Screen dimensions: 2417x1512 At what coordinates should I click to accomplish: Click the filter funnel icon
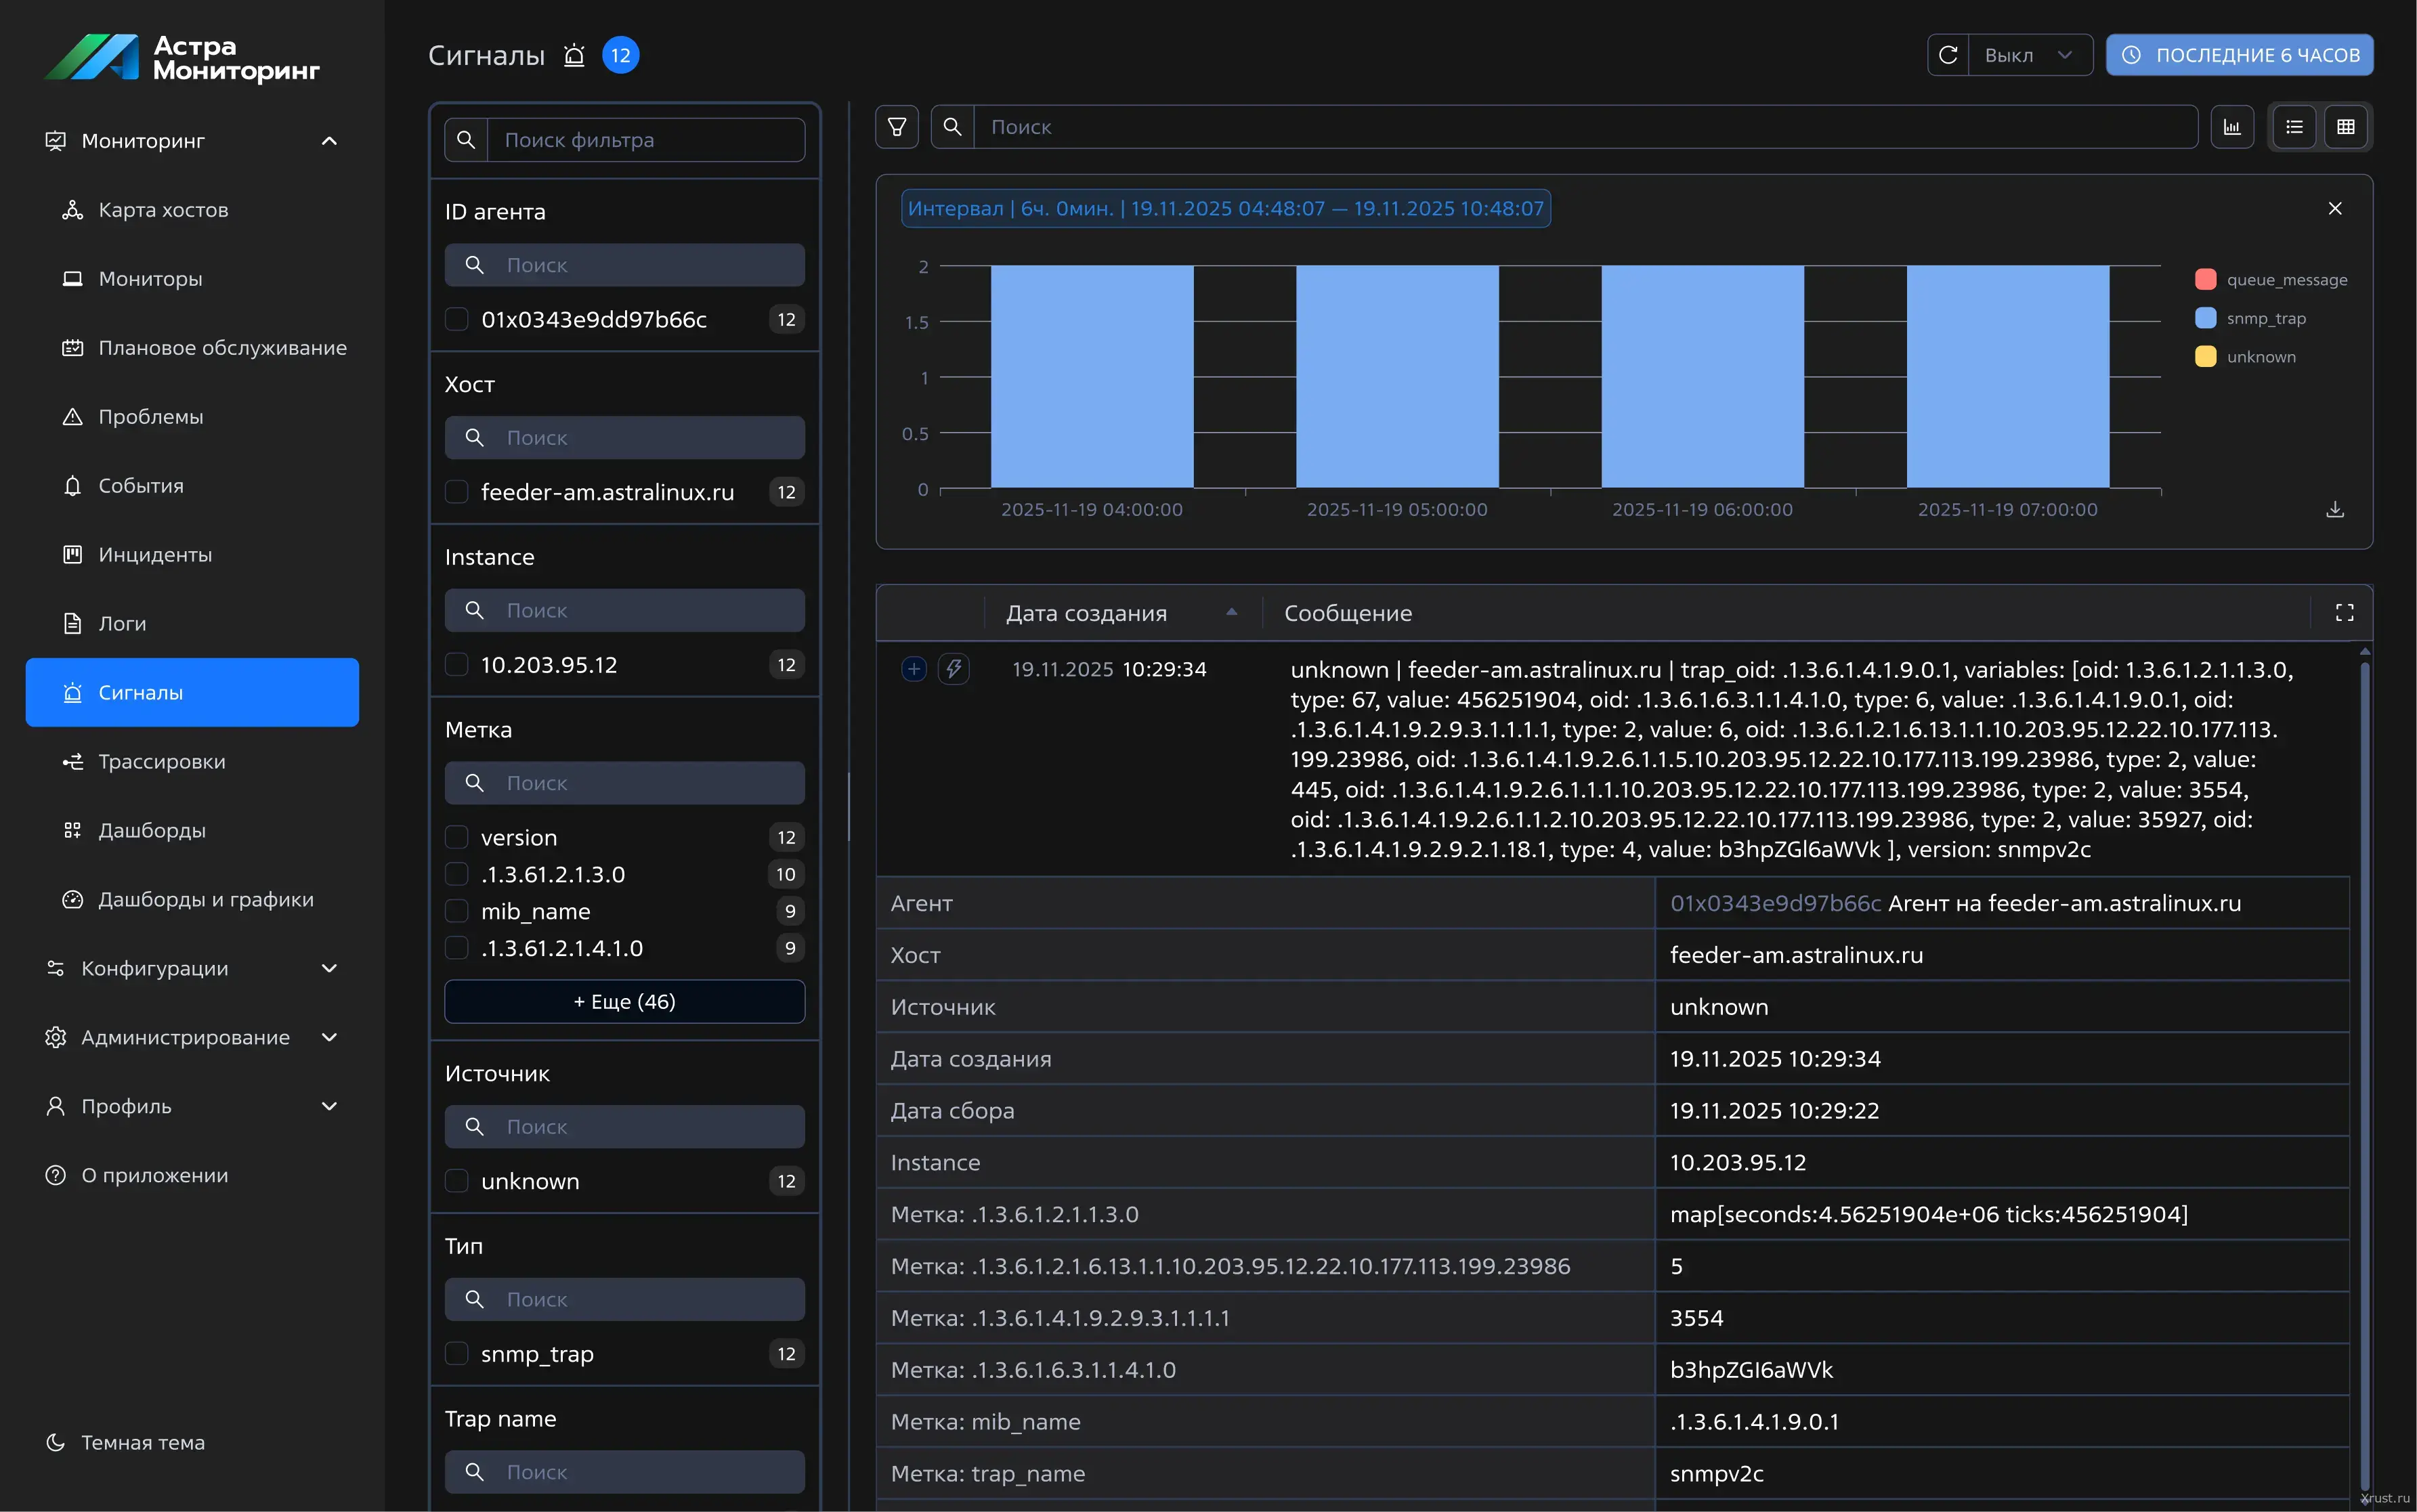[897, 127]
